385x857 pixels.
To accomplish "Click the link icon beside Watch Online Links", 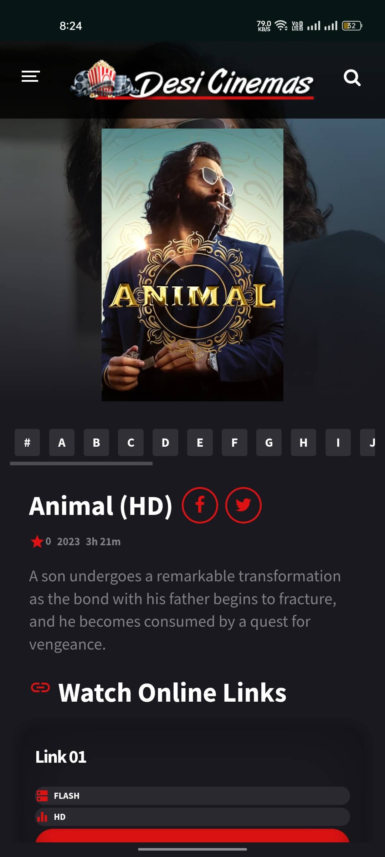I will click(x=40, y=687).
